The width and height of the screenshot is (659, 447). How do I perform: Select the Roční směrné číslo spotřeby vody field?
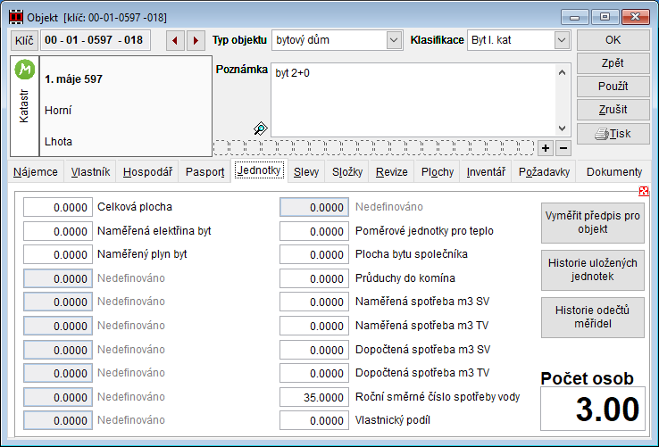pos(314,397)
